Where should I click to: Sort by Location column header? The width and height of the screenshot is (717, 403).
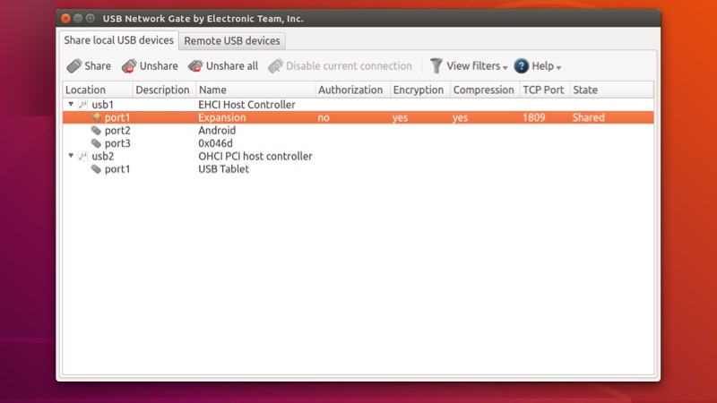point(98,90)
